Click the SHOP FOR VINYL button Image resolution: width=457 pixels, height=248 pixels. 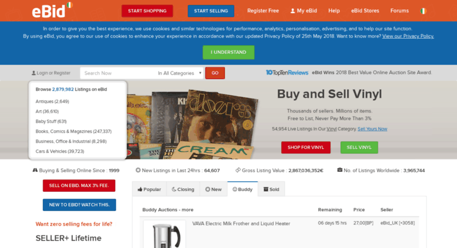[x=306, y=147]
